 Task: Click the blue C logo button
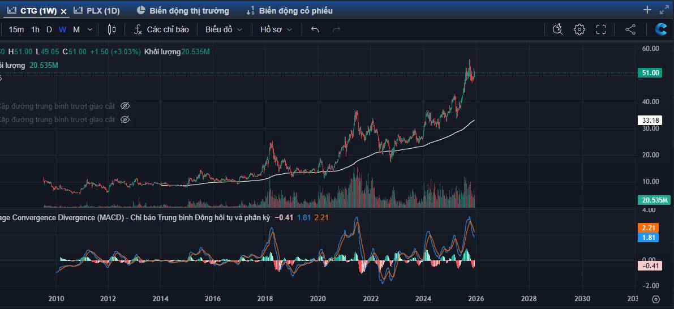point(660,29)
